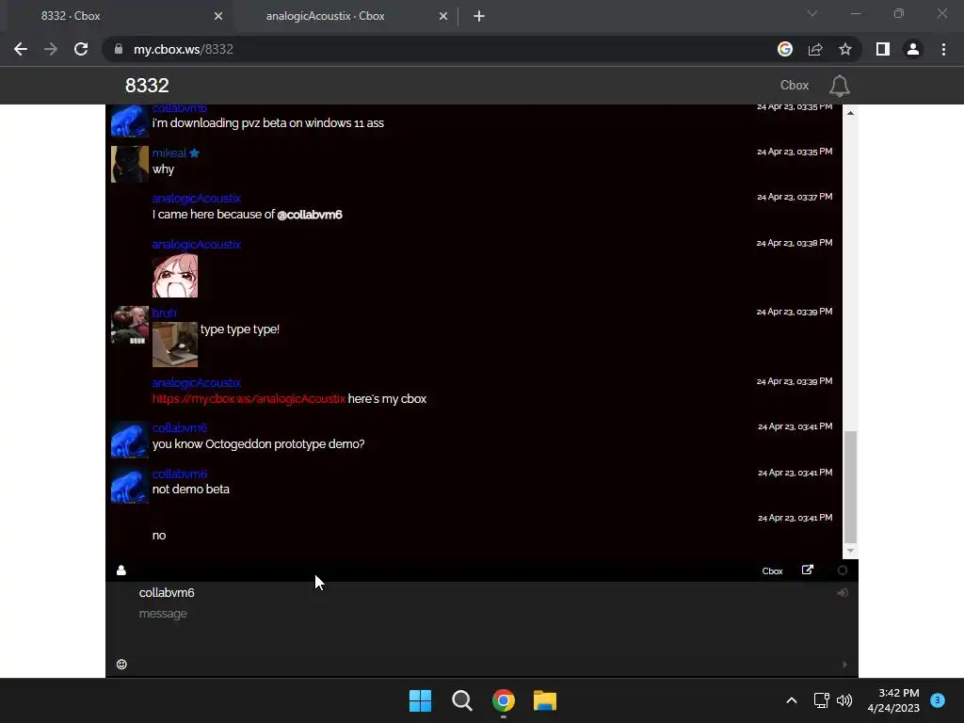Click the @collabvm6 mention

[309, 215]
